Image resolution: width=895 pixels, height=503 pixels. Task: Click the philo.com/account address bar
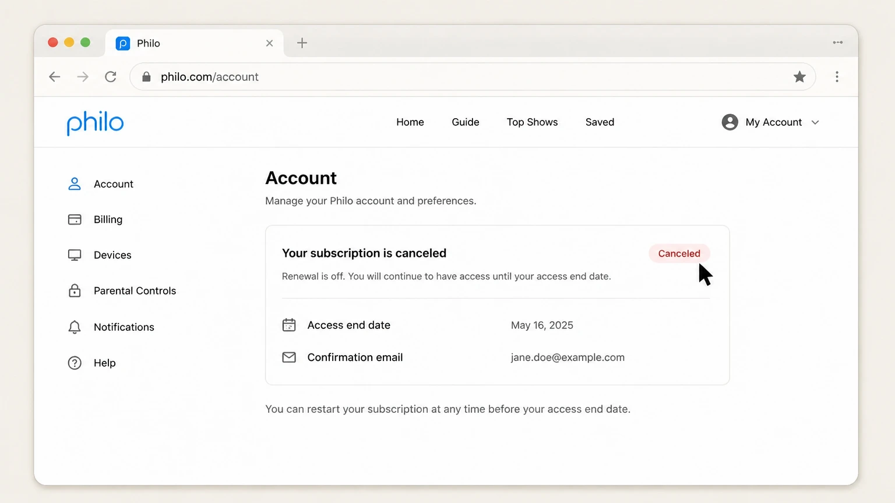point(472,77)
